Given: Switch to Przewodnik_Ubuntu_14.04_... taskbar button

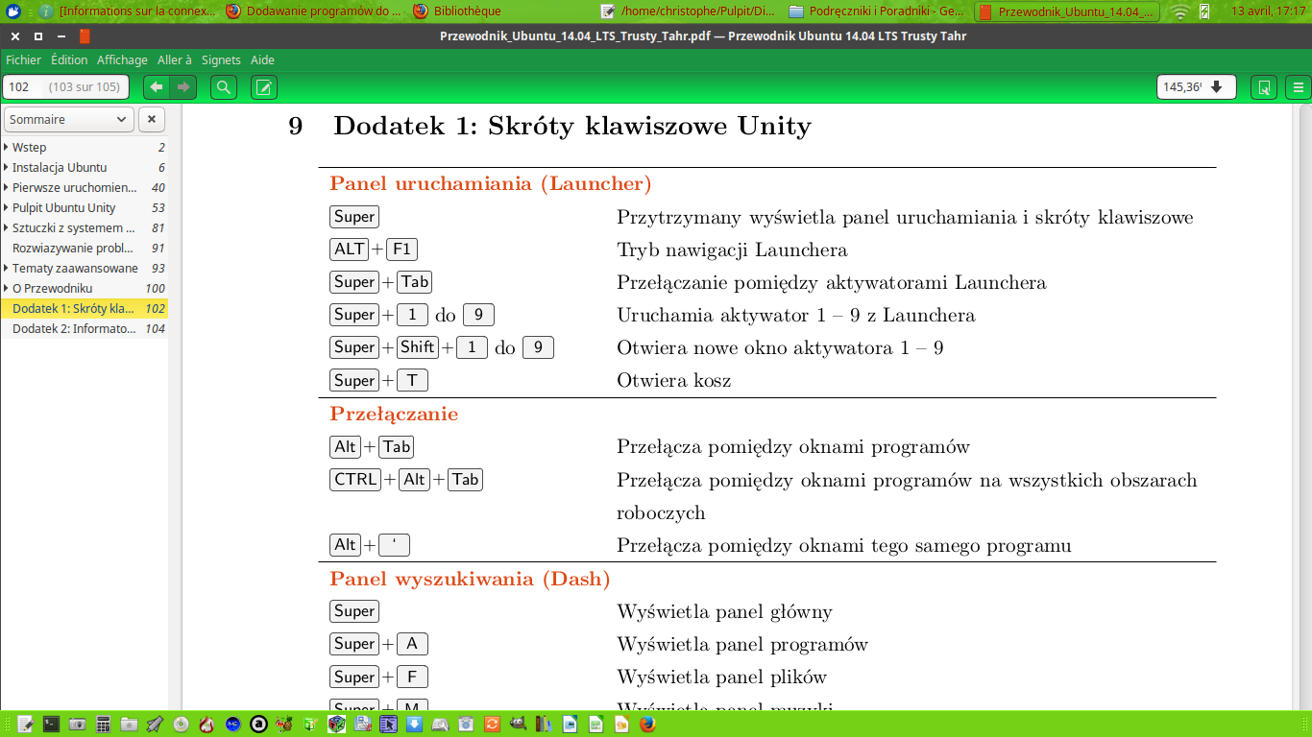Looking at the screenshot, I should click(x=1067, y=12).
